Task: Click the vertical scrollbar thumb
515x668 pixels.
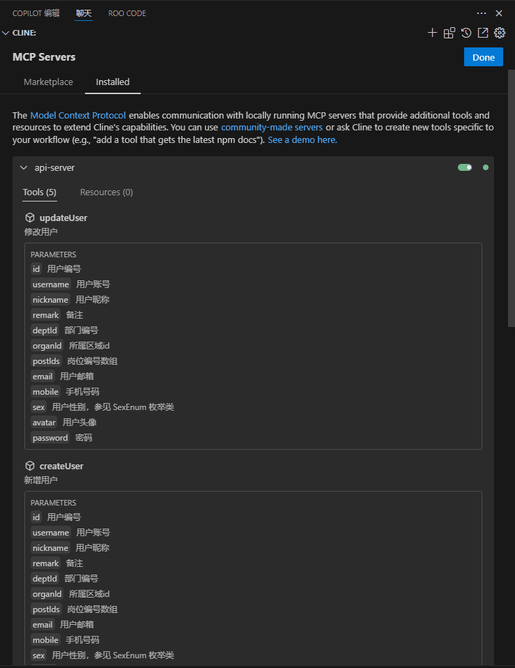Action: (512, 198)
